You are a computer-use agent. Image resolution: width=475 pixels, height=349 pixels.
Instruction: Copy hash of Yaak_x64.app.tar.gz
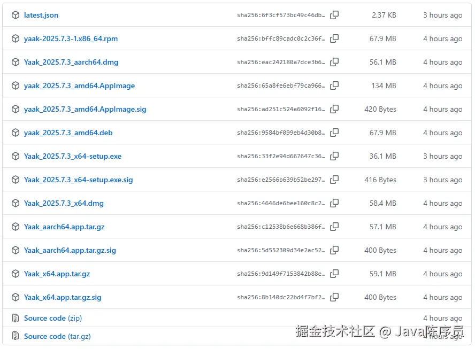coord(334,274)
